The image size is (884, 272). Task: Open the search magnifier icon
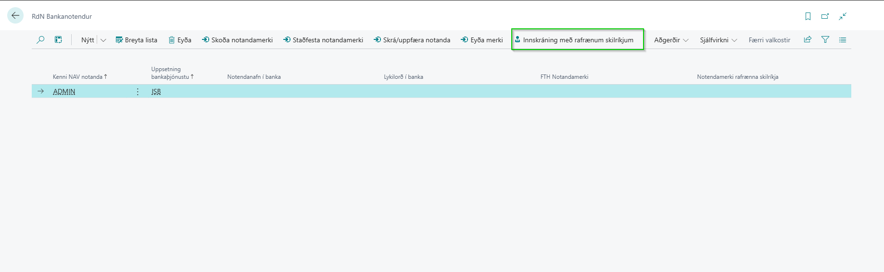pos(40,40)
